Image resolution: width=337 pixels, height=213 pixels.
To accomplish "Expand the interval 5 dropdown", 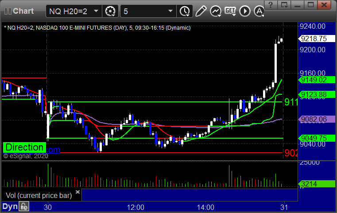I will coord(170,11).
